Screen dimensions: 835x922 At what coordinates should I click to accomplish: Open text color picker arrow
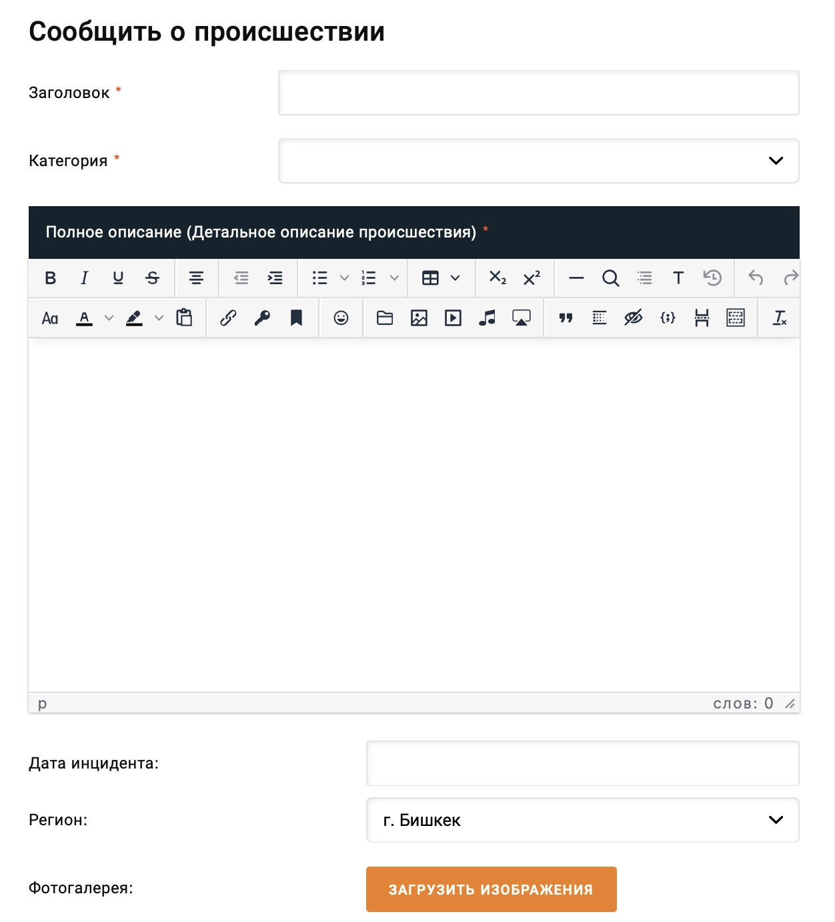tap(109, 318)
